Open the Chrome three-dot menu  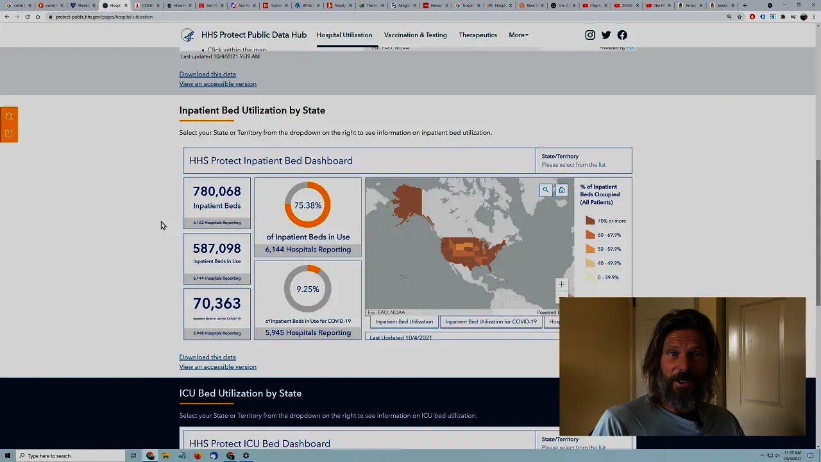815,17
